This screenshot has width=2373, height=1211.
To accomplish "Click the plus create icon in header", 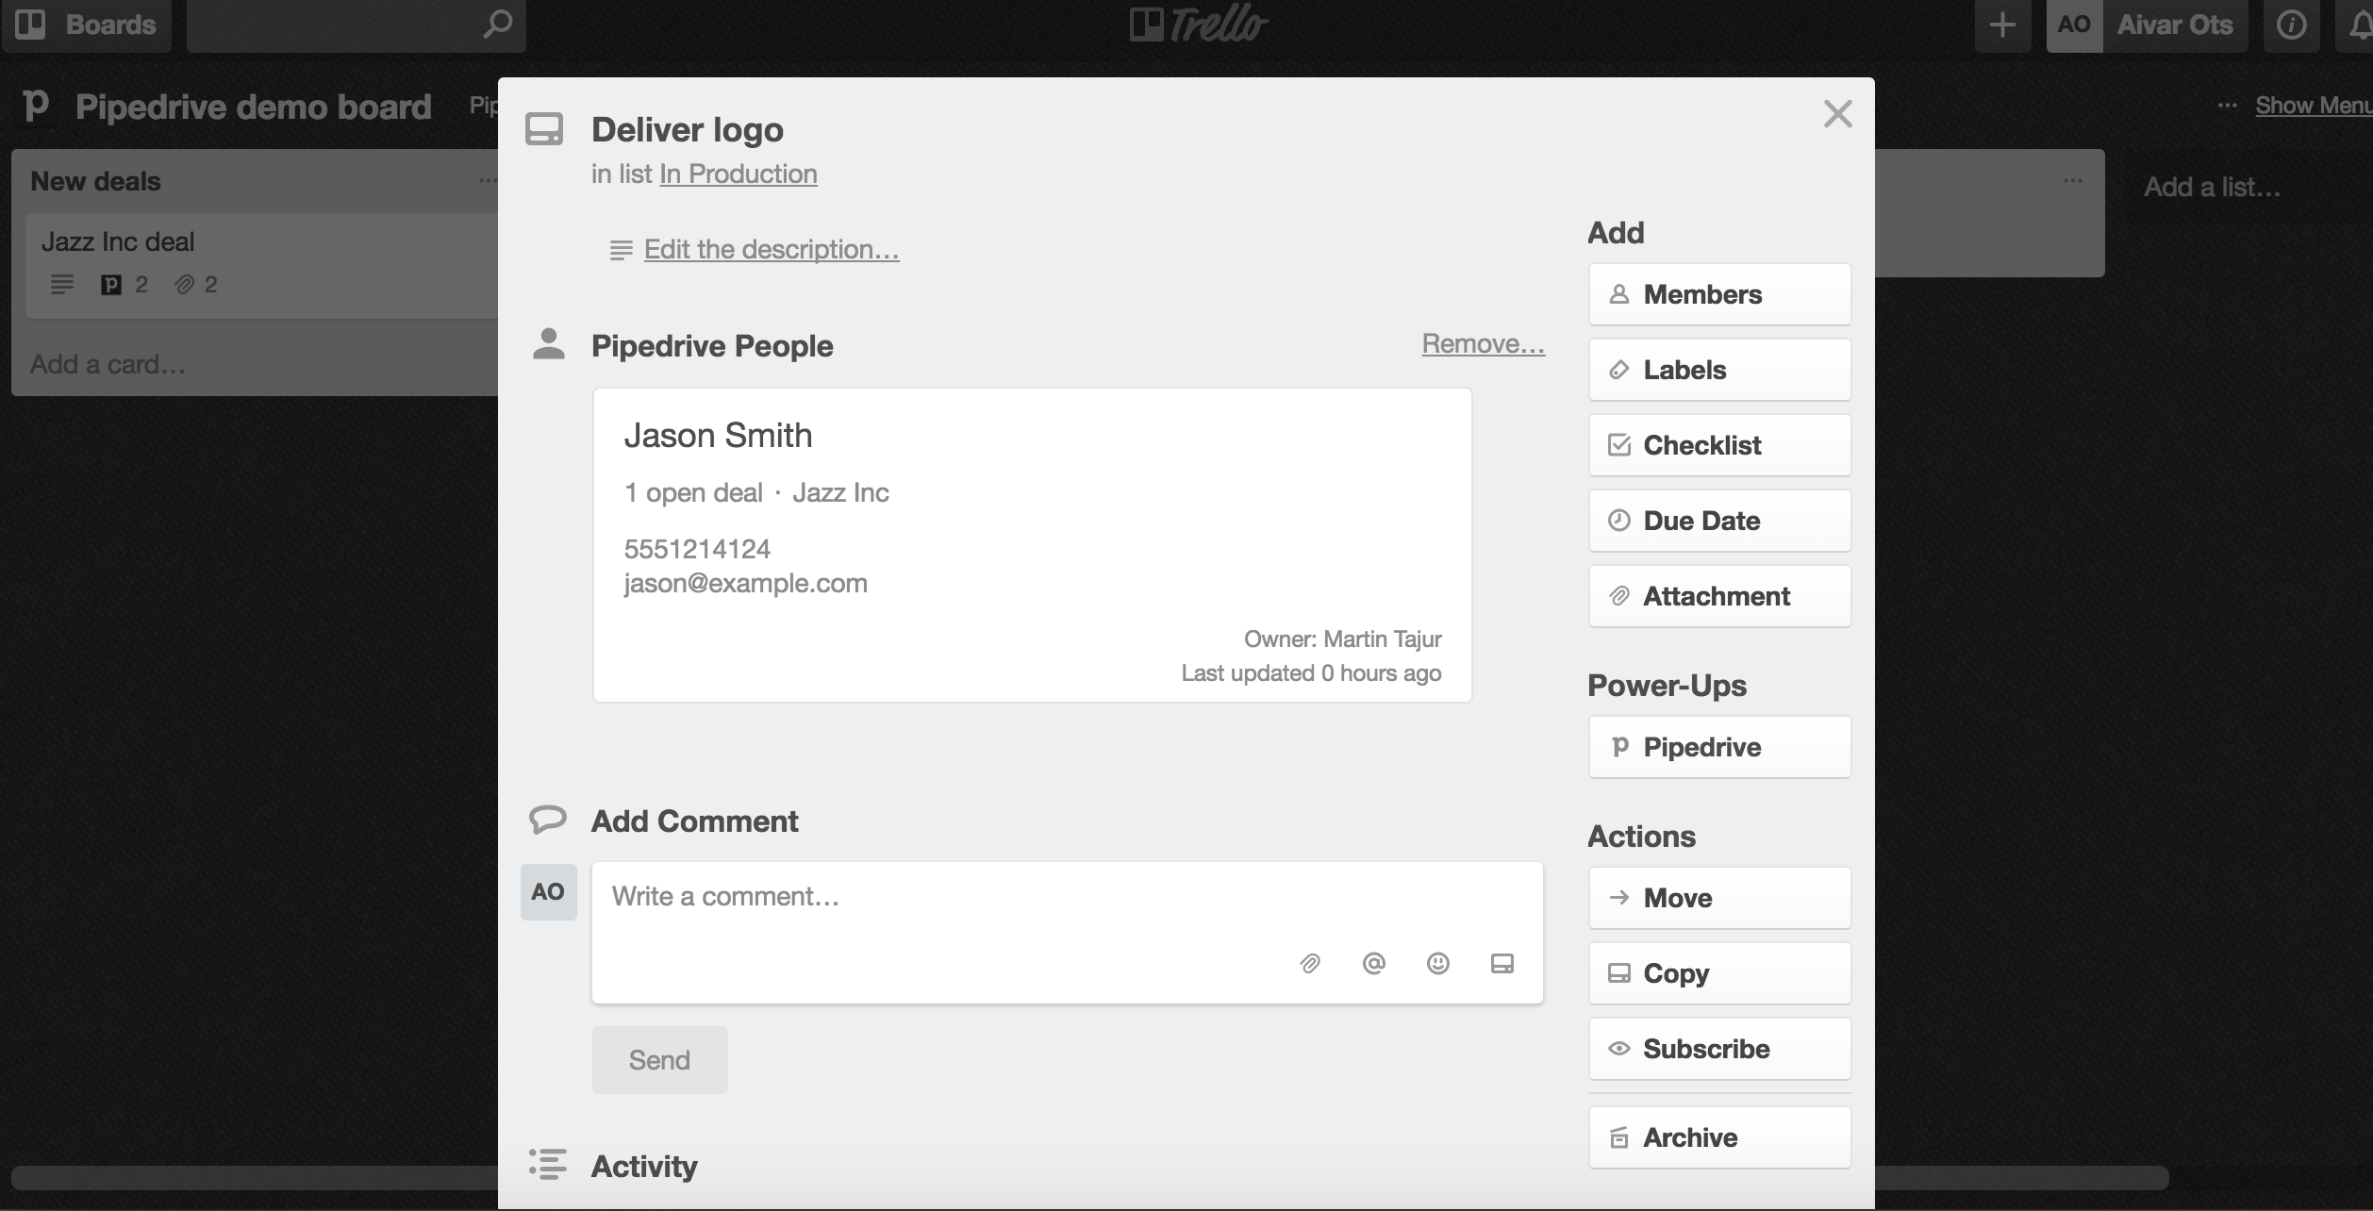I will [x=2002, y=25].
